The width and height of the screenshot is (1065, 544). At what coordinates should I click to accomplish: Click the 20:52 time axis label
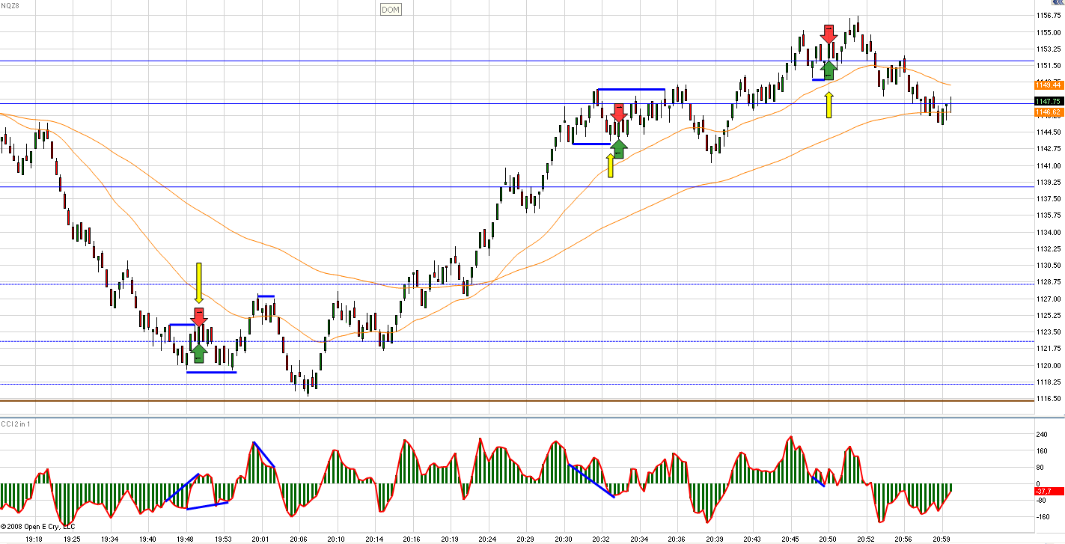[x=866, y=539]
